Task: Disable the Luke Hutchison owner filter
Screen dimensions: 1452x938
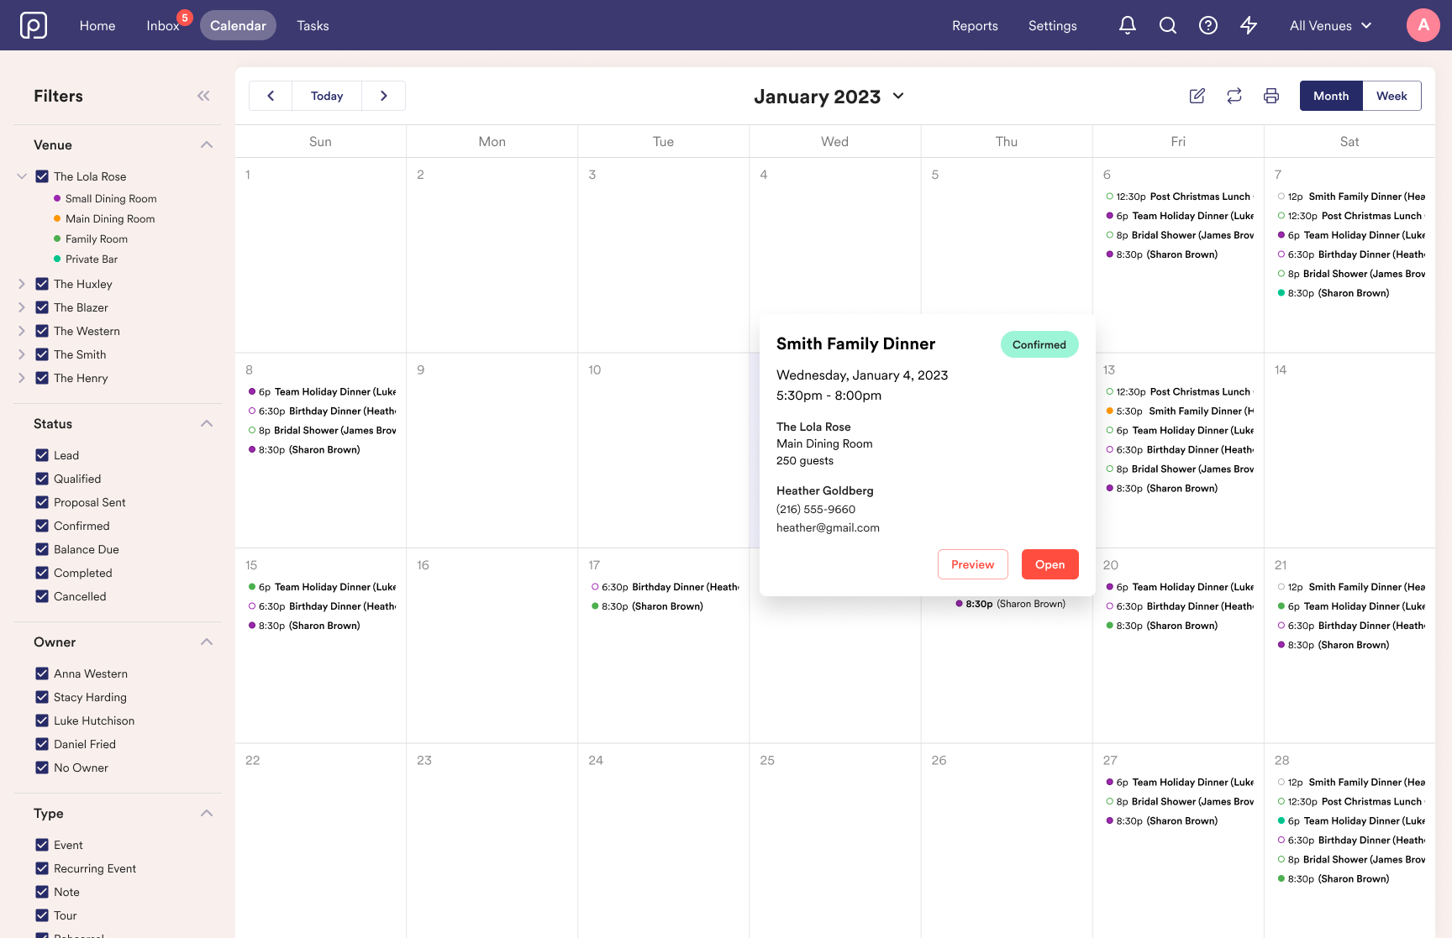Action: (42, 721)
